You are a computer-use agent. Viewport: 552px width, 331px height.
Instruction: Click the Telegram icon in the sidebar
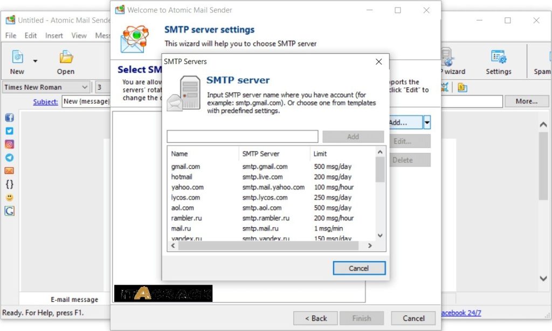(x=9, y=158)
